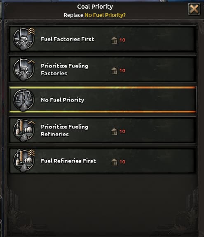This screenshot has height=237, width=204.
Task: Choose Prioritize Fueling Refineries option
Action: click(103, 130)
